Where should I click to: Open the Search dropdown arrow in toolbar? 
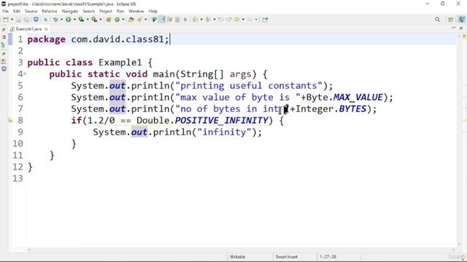[x=146, y=20]
